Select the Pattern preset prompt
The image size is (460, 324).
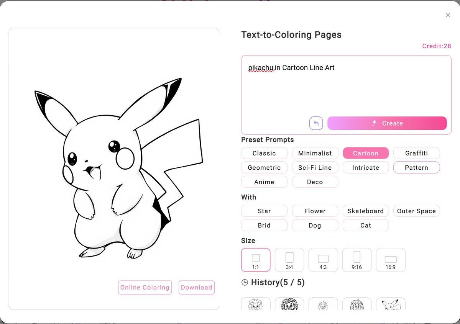click(x=417, y=168)
